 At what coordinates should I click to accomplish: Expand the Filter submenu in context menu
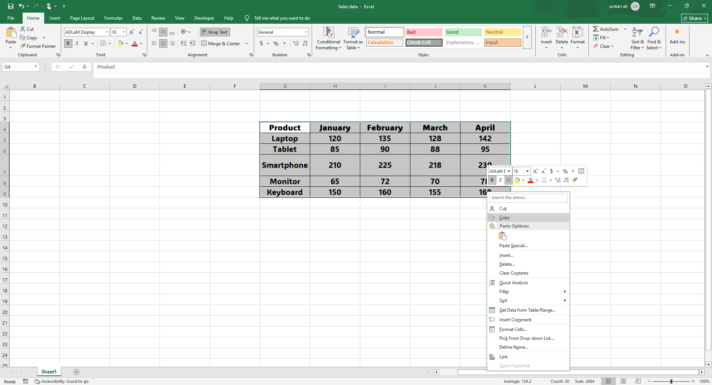(x=528, y=292)
